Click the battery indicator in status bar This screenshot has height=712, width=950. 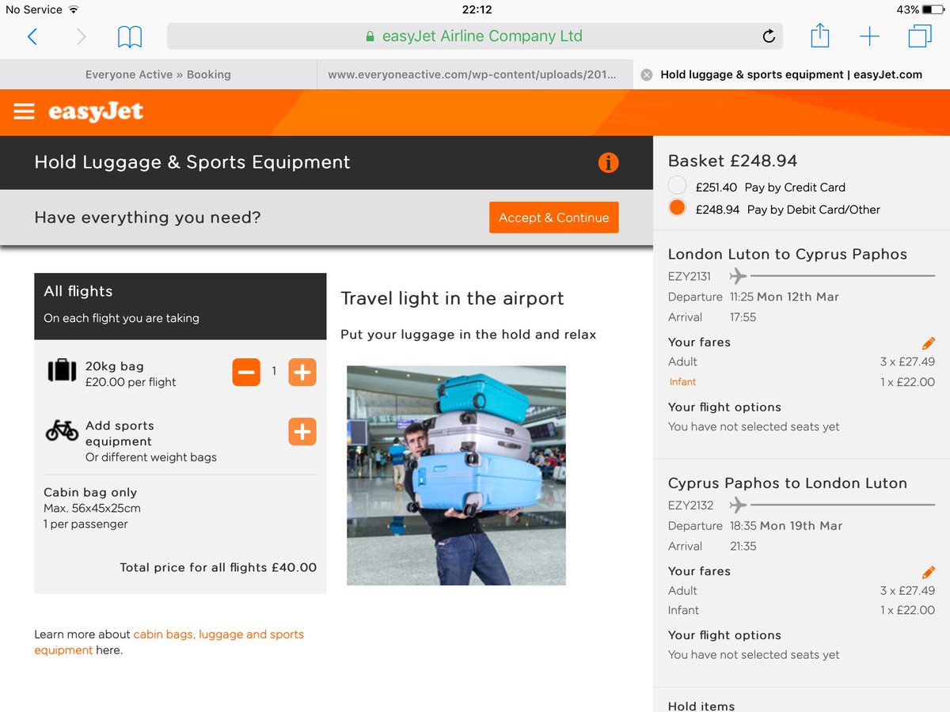coord(932,9)
